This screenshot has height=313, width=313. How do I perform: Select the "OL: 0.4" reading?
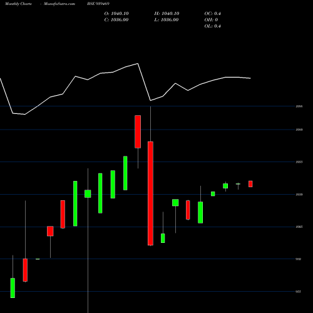213,26
